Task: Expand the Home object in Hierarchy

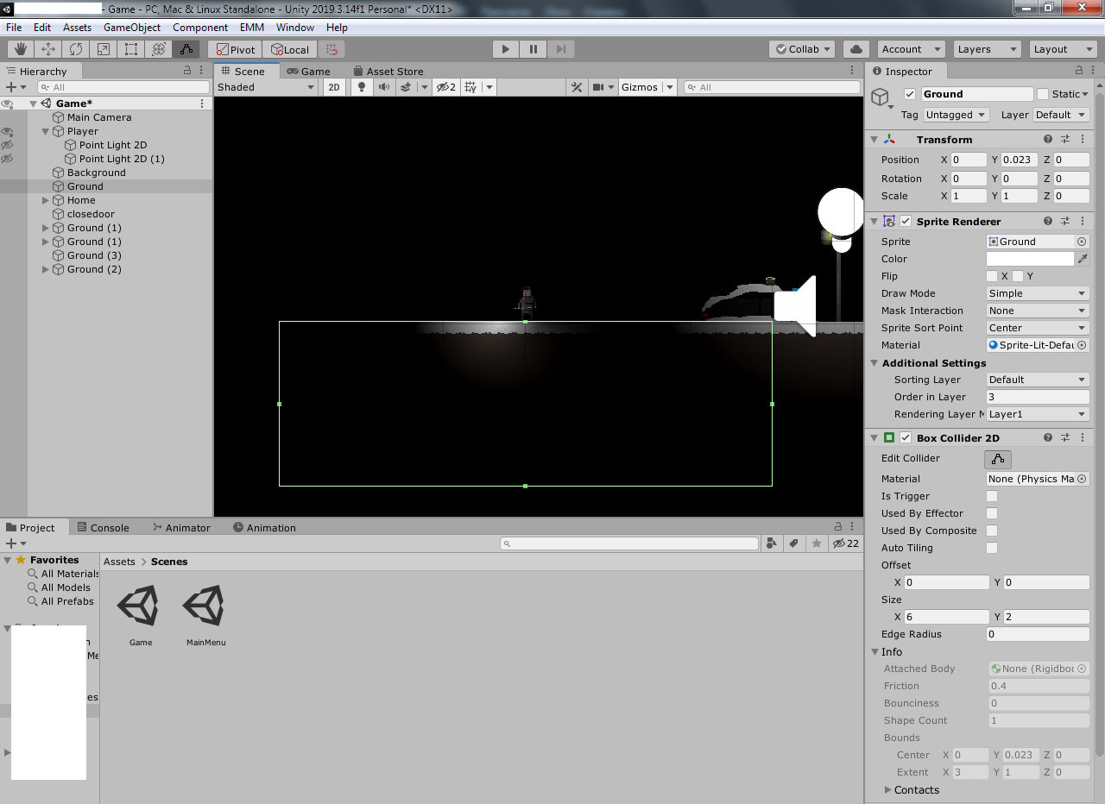Action: 46,200
